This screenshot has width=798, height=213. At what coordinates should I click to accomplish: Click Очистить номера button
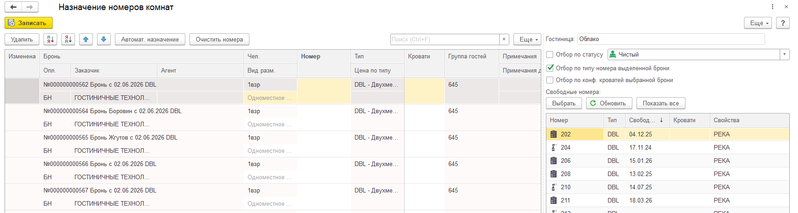[x=219, y=39]
